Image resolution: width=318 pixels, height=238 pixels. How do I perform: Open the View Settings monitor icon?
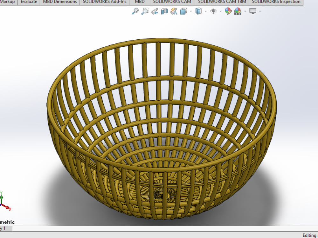pos(253,11)
